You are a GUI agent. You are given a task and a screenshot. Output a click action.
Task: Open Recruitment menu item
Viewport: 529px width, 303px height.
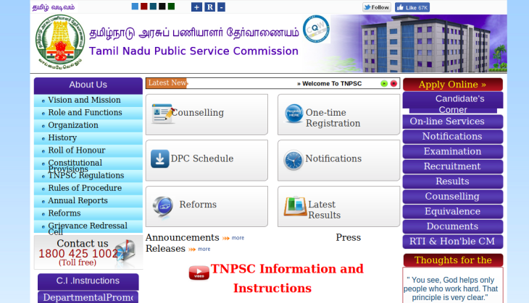click(453, 166)
